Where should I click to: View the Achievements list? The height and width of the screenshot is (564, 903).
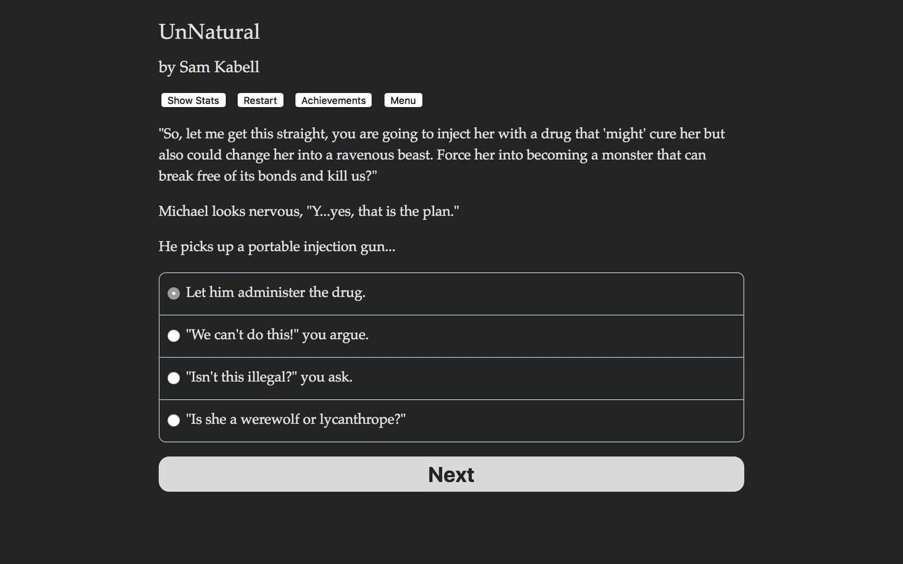[333, 100]
